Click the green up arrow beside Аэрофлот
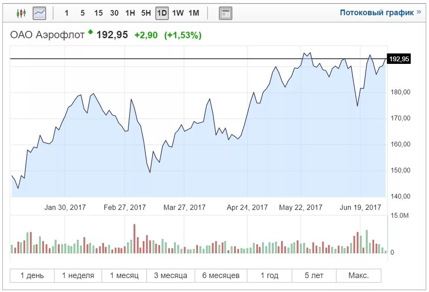429x292 pixels. [x=90, y=31]
